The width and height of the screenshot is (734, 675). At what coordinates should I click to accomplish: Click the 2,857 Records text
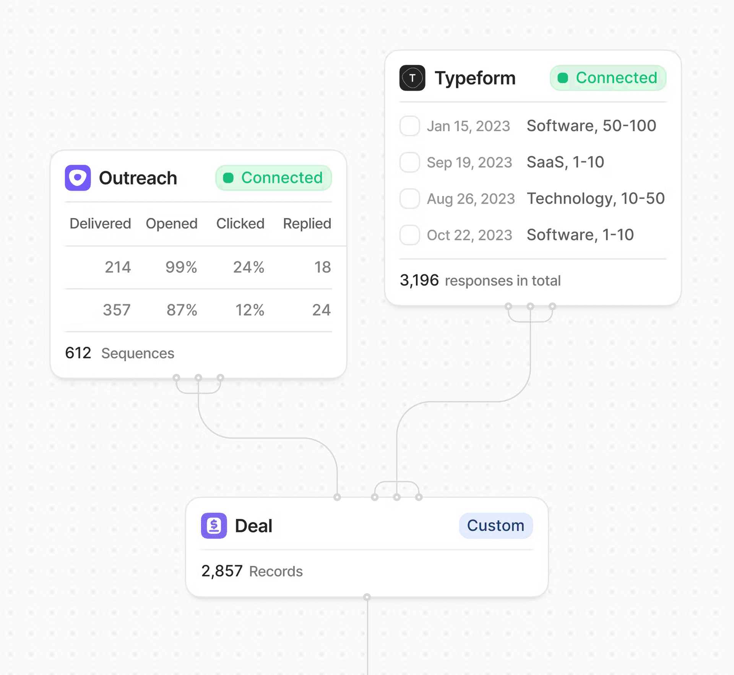pyautogui.click(x=252, y=571)
